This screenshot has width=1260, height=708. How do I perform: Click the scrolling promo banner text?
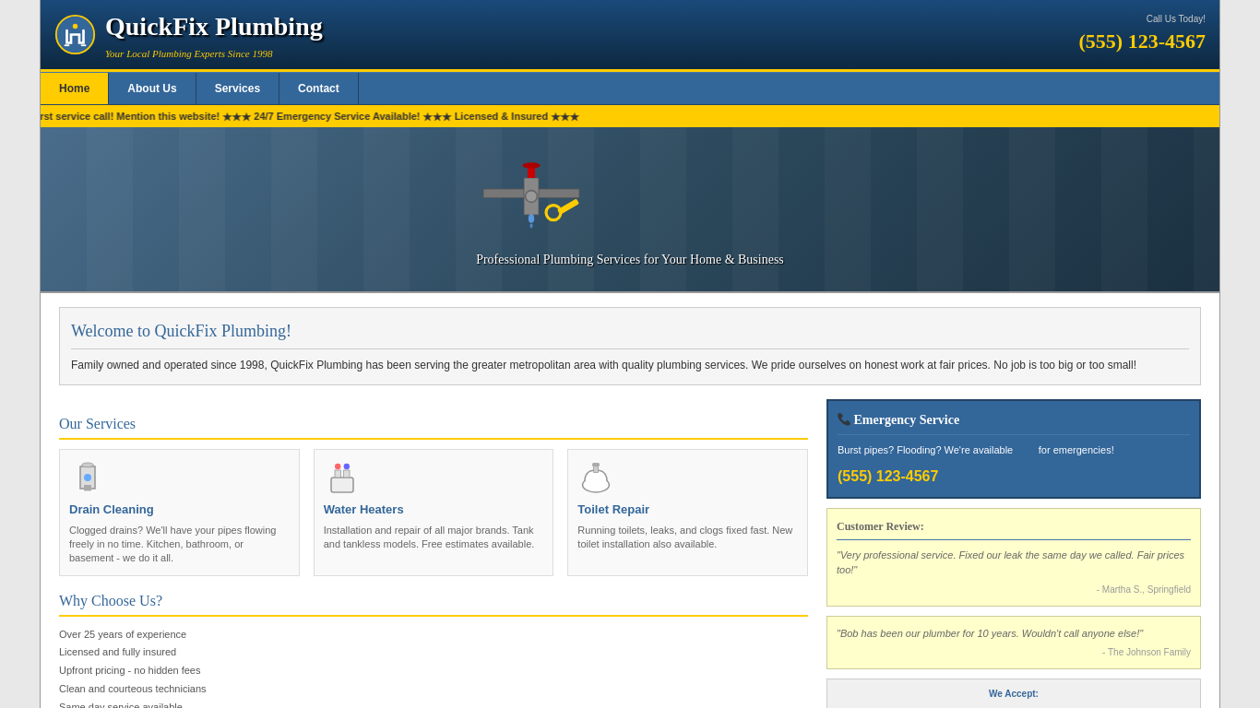click(x=310, y=116)
